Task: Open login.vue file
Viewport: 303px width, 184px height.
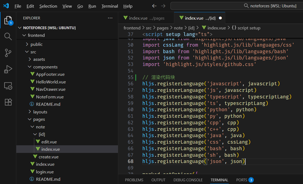Action: pos(45,172)
